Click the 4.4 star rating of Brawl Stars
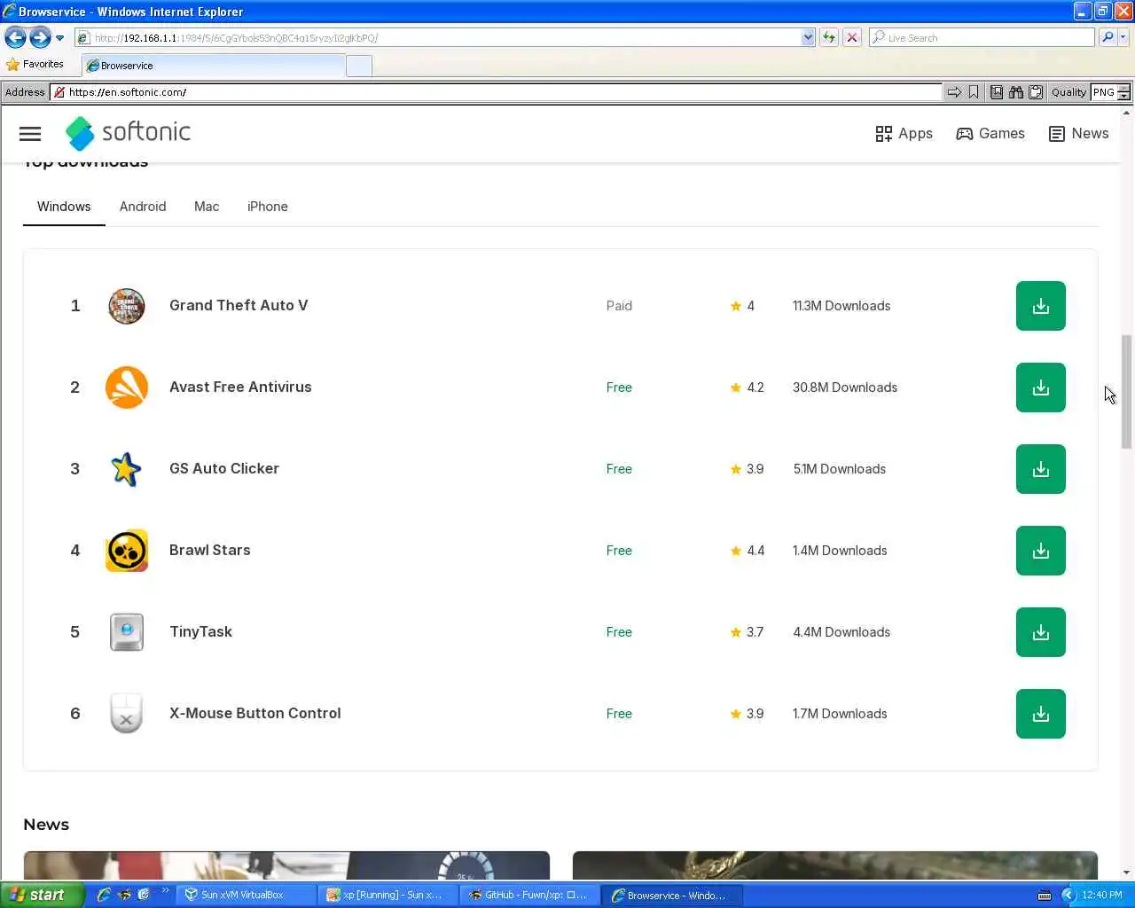 pos(748,551)
